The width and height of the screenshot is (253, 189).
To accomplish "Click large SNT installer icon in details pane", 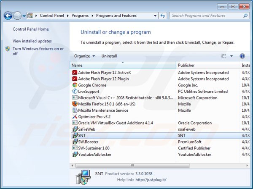I will [83, 177].
